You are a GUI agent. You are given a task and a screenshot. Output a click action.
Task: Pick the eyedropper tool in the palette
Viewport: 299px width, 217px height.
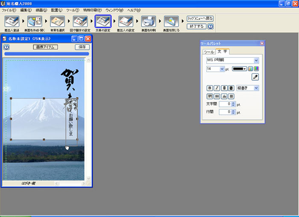[255, 77]
